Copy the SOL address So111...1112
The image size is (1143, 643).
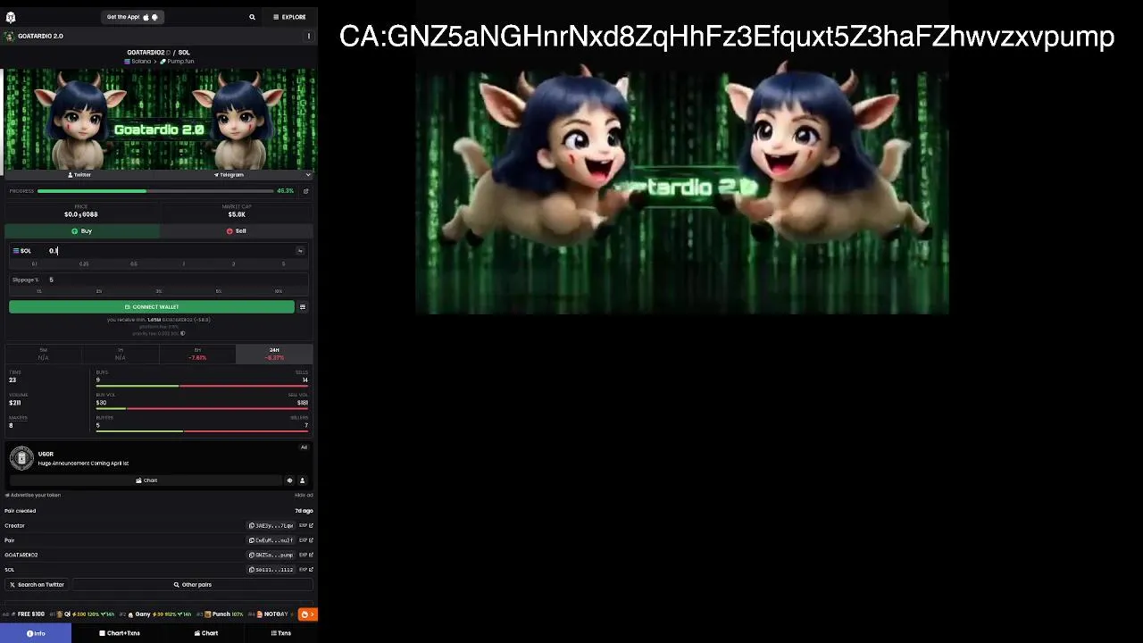[x=271, y=570]
